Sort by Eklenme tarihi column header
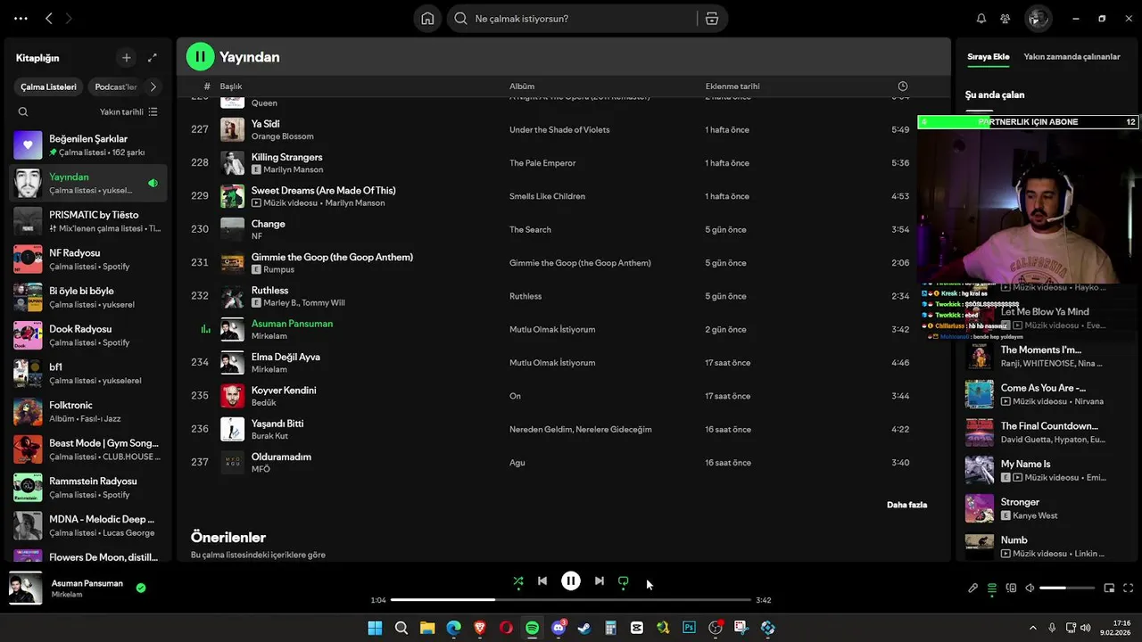 tap(732, 86)
